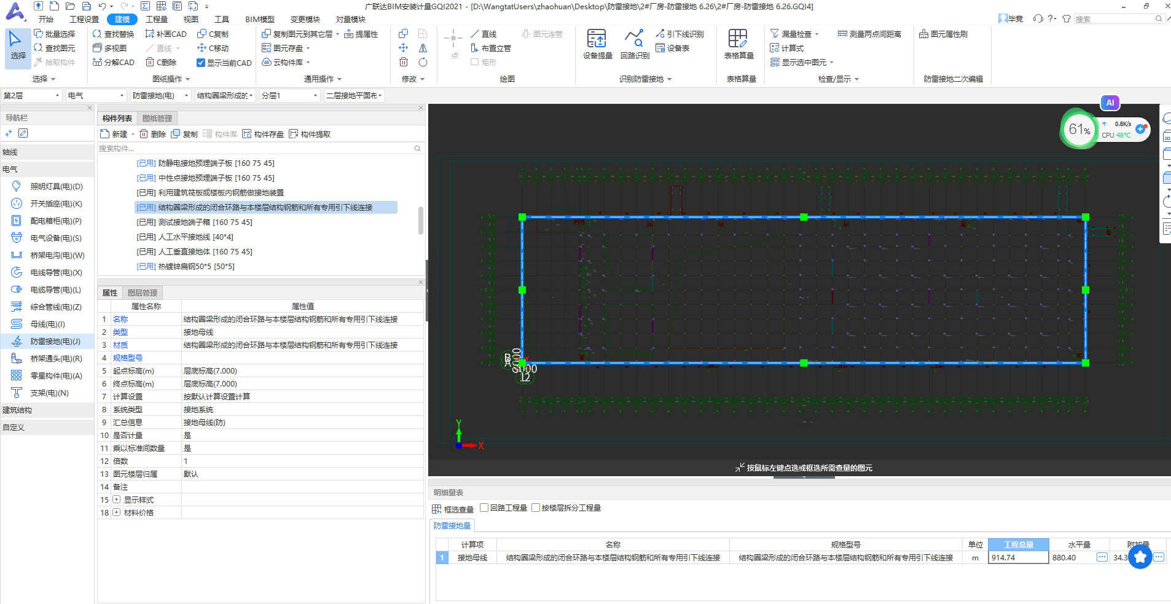This screenshot has height=604, width=1171.
Task: Click the component list vertical scrollbar
Action: [421, 220]
